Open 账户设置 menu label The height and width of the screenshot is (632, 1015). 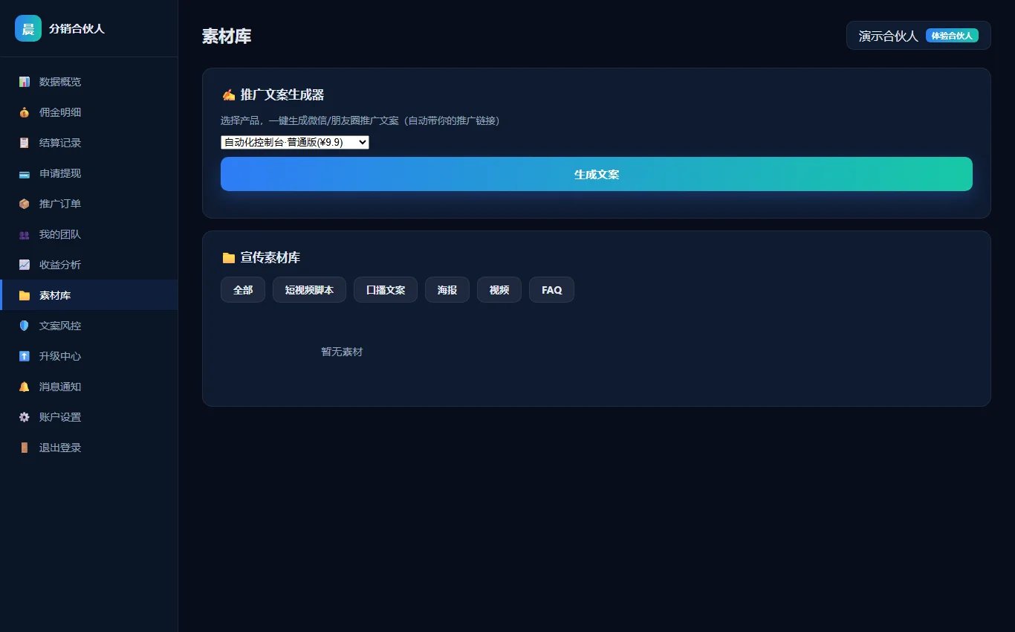(x=60, y=417)
